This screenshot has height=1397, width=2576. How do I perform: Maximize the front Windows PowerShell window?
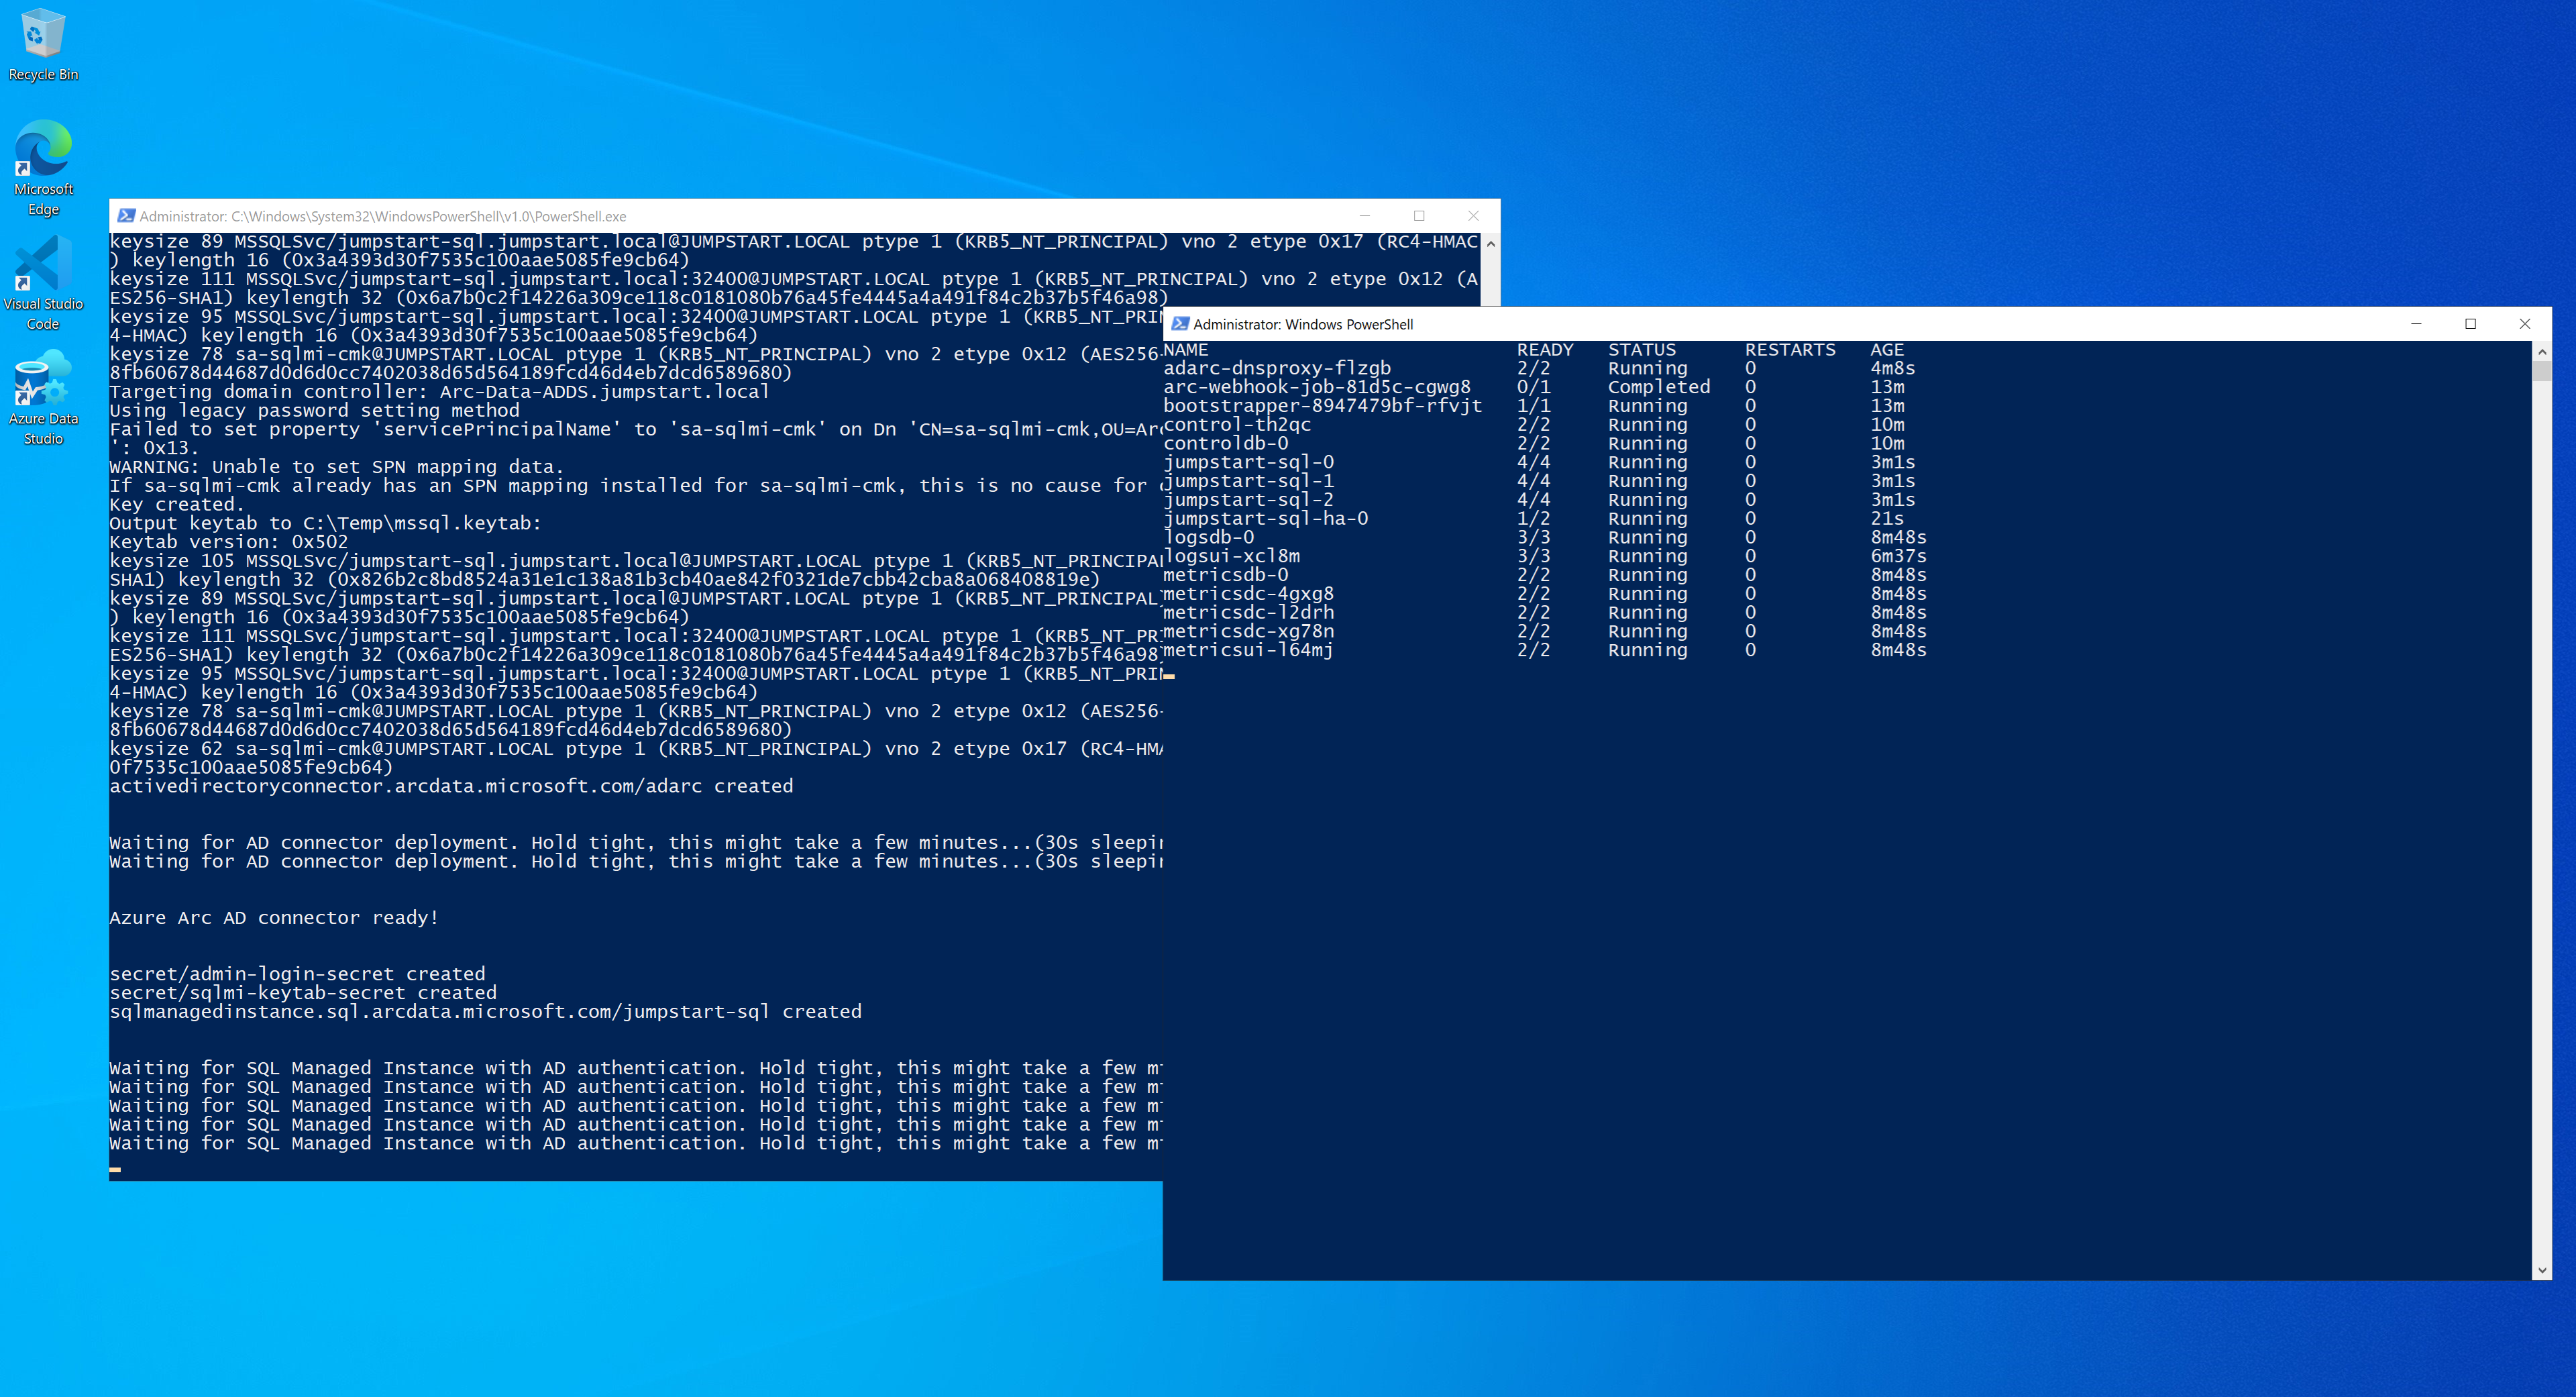coord(2470,324)
